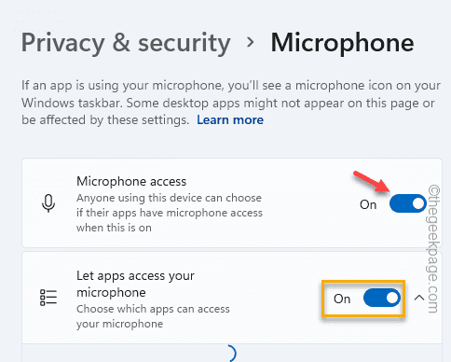Viewport: 451px width, 362px height.
Task: Select the Microphone breadcrumb title
Action: click(342, 43)
